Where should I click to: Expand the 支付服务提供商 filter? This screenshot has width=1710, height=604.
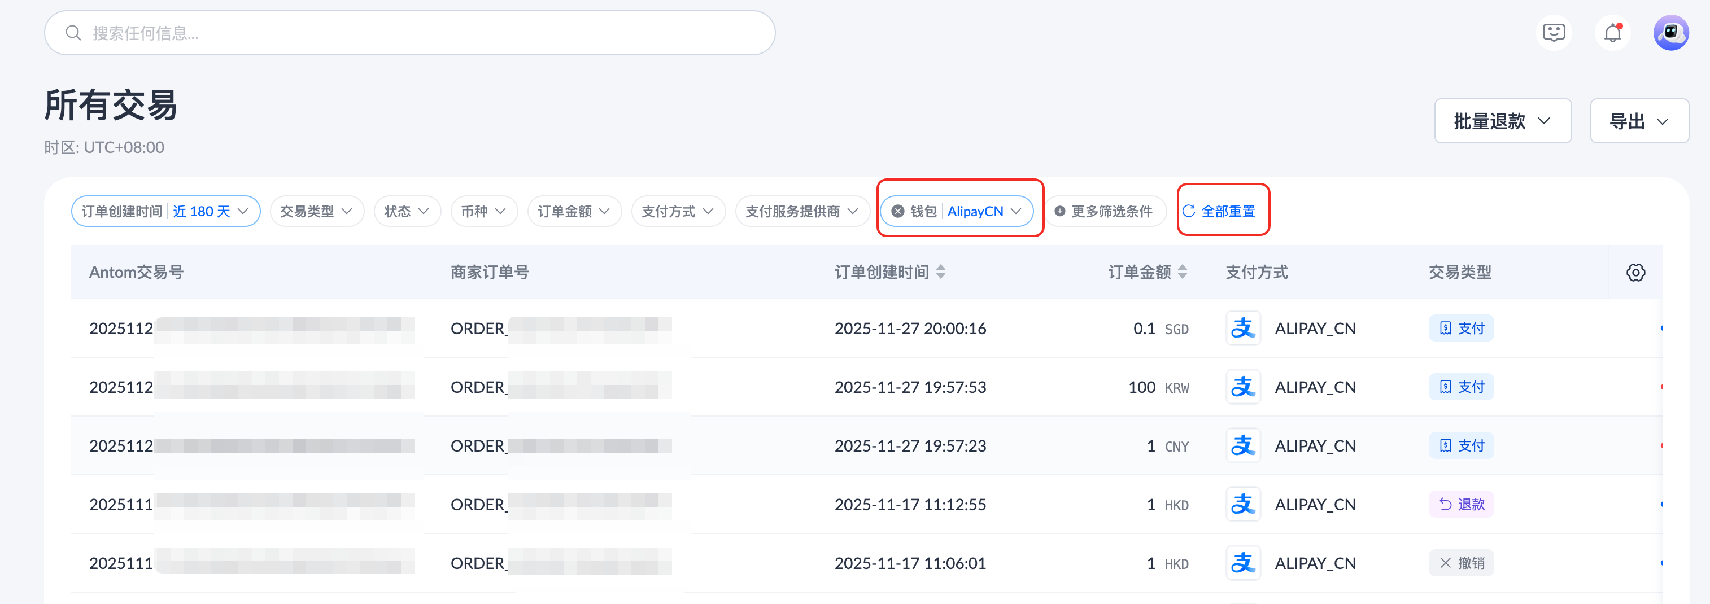(x=802, y=211)
